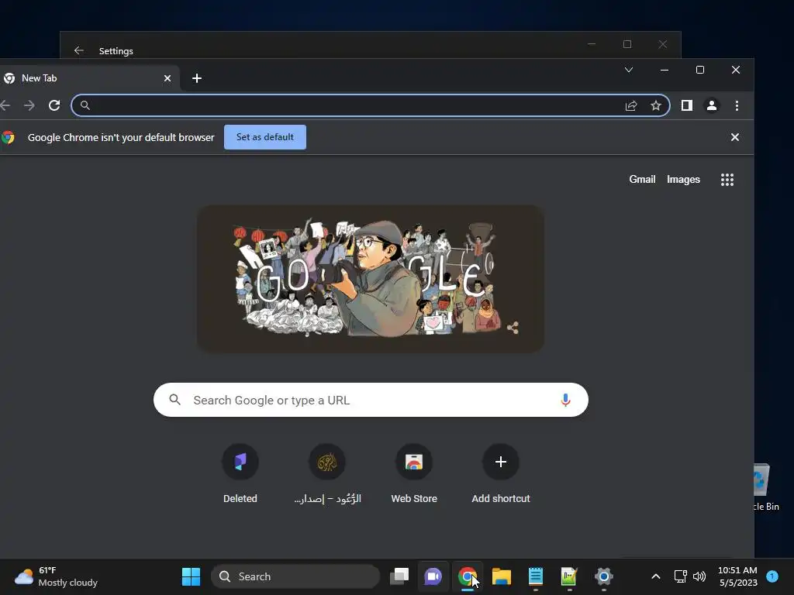Open the Google apps grid

click(x=727, y=180)
